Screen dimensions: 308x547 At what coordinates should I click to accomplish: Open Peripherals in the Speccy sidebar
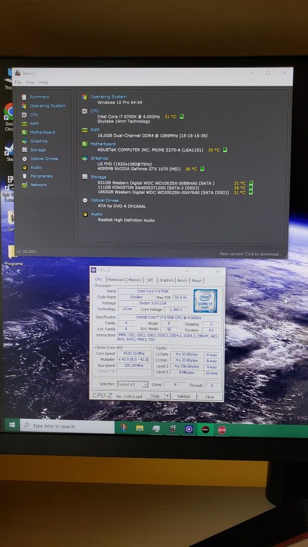[41, 176]
